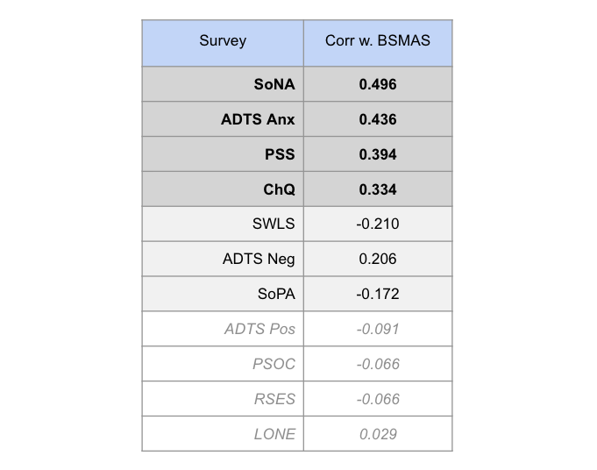Click the SWLS survey cell

tap(223, 224)
